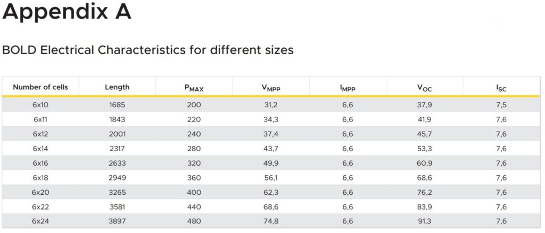Click the 6x10 row label cell
The width and height of the screenshot is (545, 233).
click(x=40, y=105)
